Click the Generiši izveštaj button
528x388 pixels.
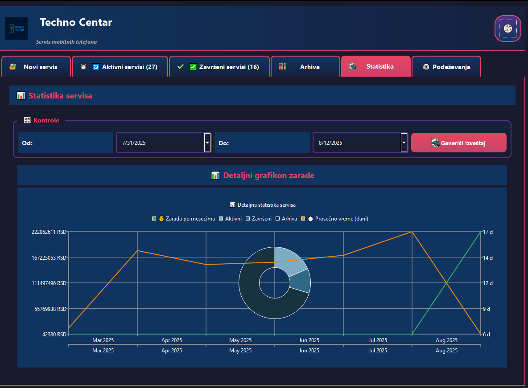458,143
